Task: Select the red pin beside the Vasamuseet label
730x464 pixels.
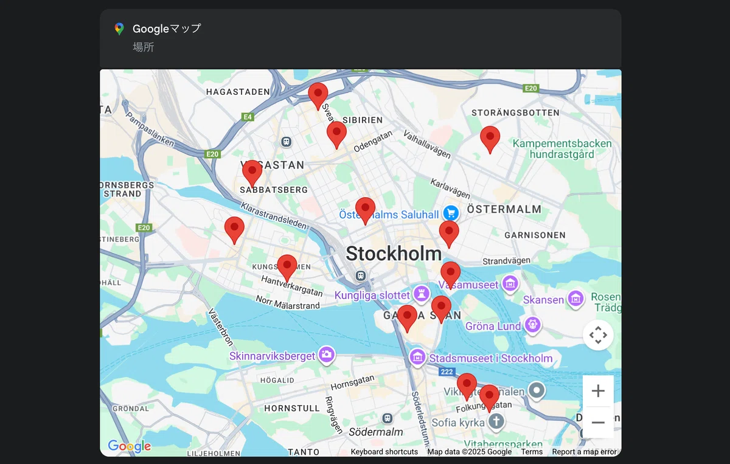Action: 450,276
